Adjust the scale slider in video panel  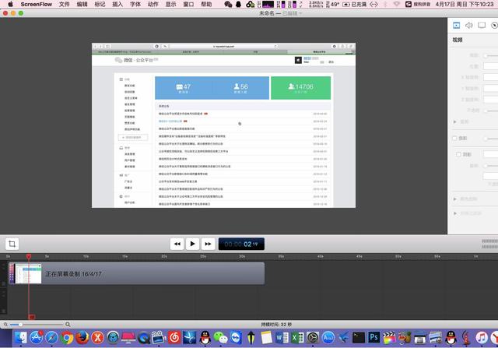click(x=491, y=55)
